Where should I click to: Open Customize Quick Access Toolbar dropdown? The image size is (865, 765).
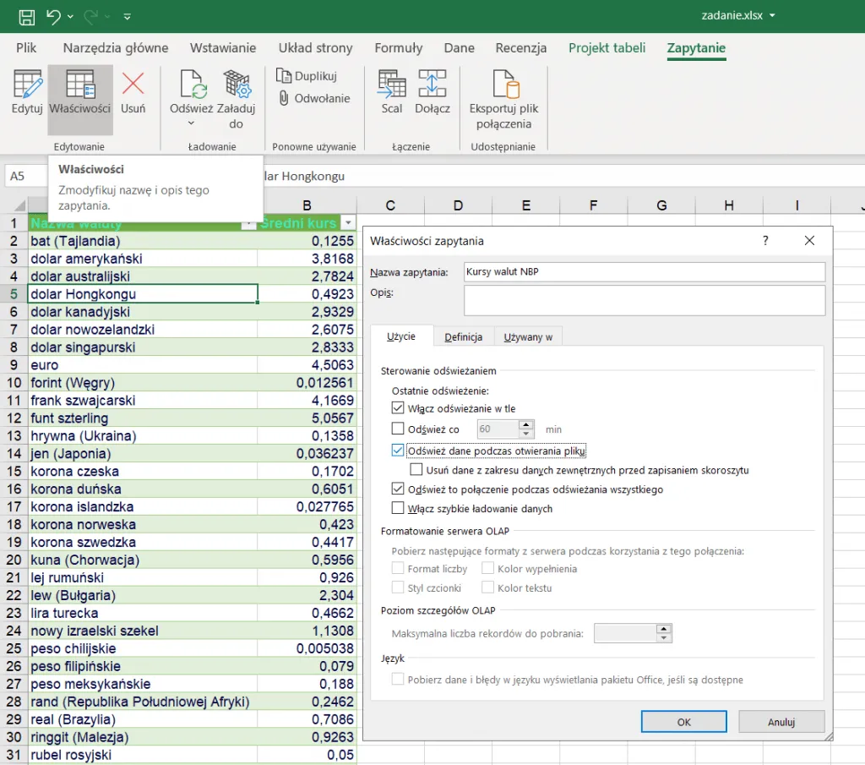pyautogui.click(x=127, y=17)
